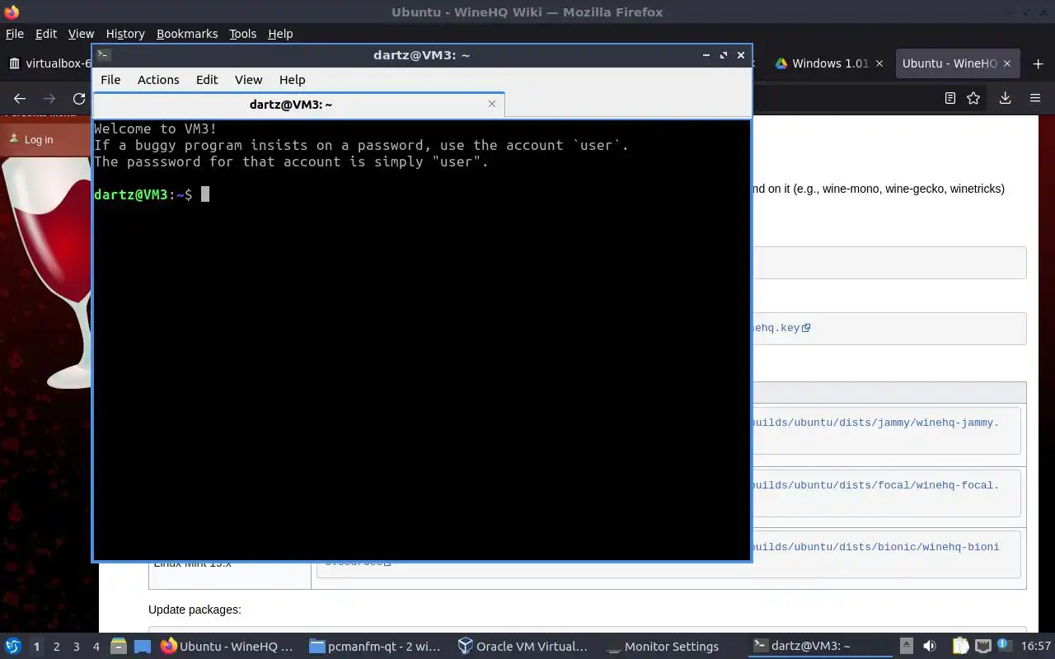Screen dimensions: 1055x659
Task: Open Firefox downloads panel
Action: click(1005, 98)
